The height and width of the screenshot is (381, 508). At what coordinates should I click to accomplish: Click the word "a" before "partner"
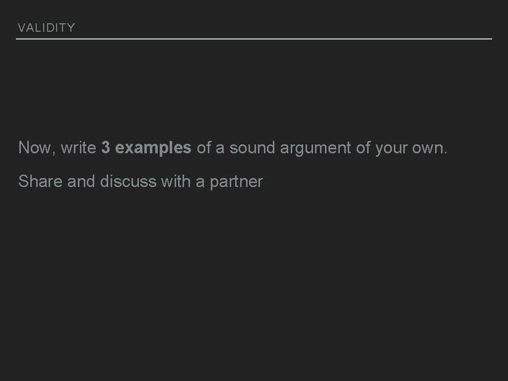pyautogui.click(x=200, y=182)
